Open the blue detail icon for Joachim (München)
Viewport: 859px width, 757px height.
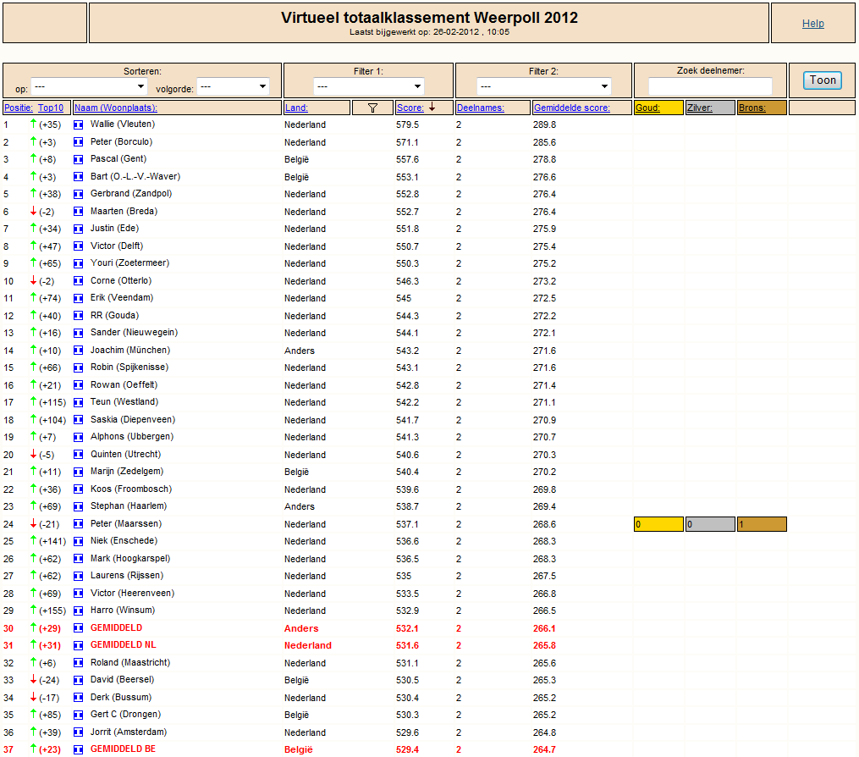click(x=79, y=351)
